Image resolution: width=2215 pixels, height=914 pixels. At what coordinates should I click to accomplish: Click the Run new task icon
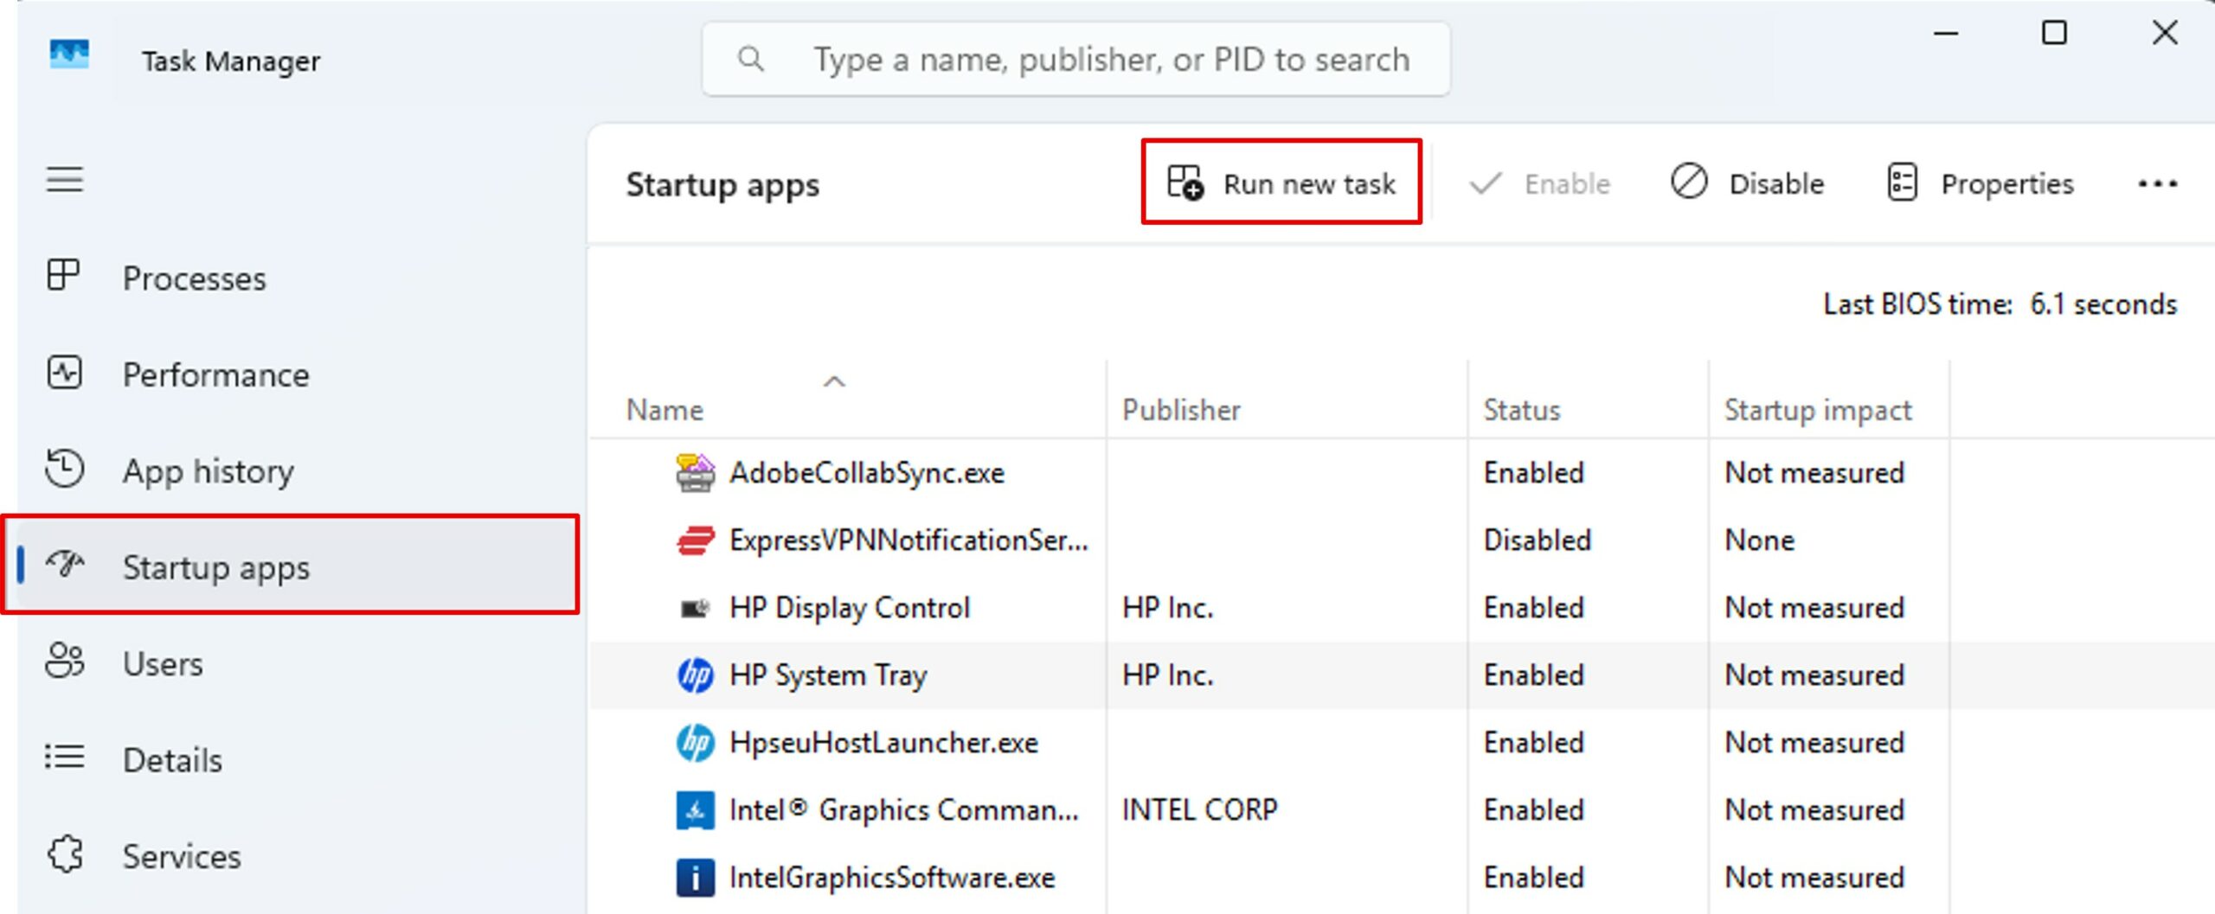click(x=1185, y=182)
